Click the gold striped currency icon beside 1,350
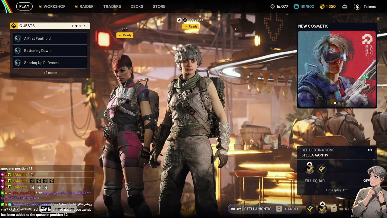The image size is (387, 218). (322, 6)
